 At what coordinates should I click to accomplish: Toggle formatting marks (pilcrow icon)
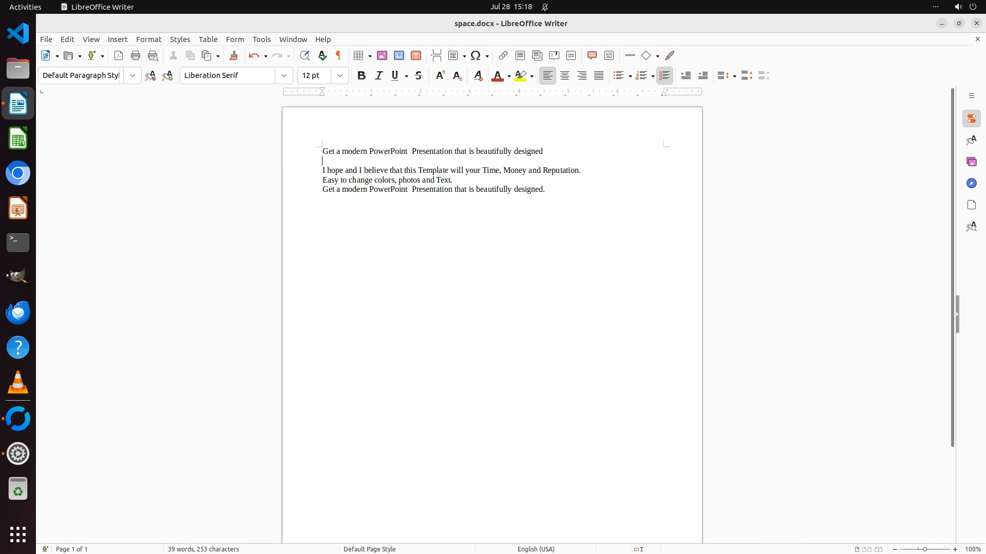(x=338, y=55)
